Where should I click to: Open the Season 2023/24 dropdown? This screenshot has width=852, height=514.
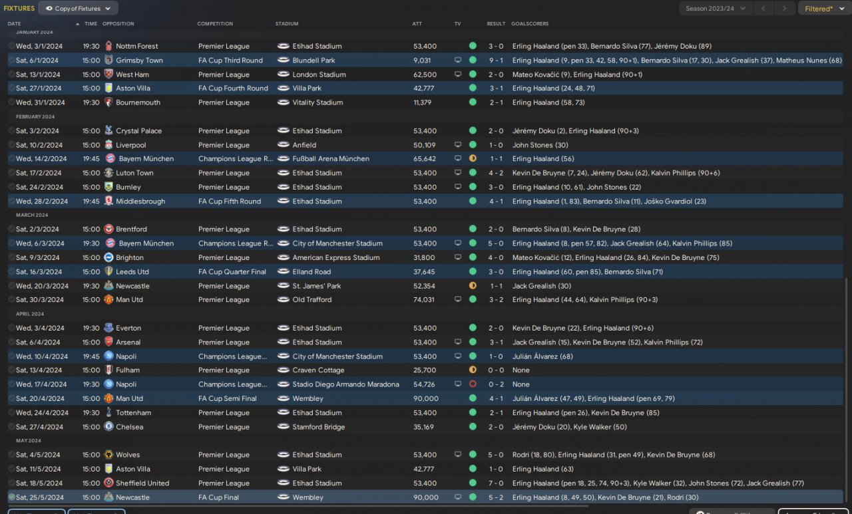tap(716, 9)
